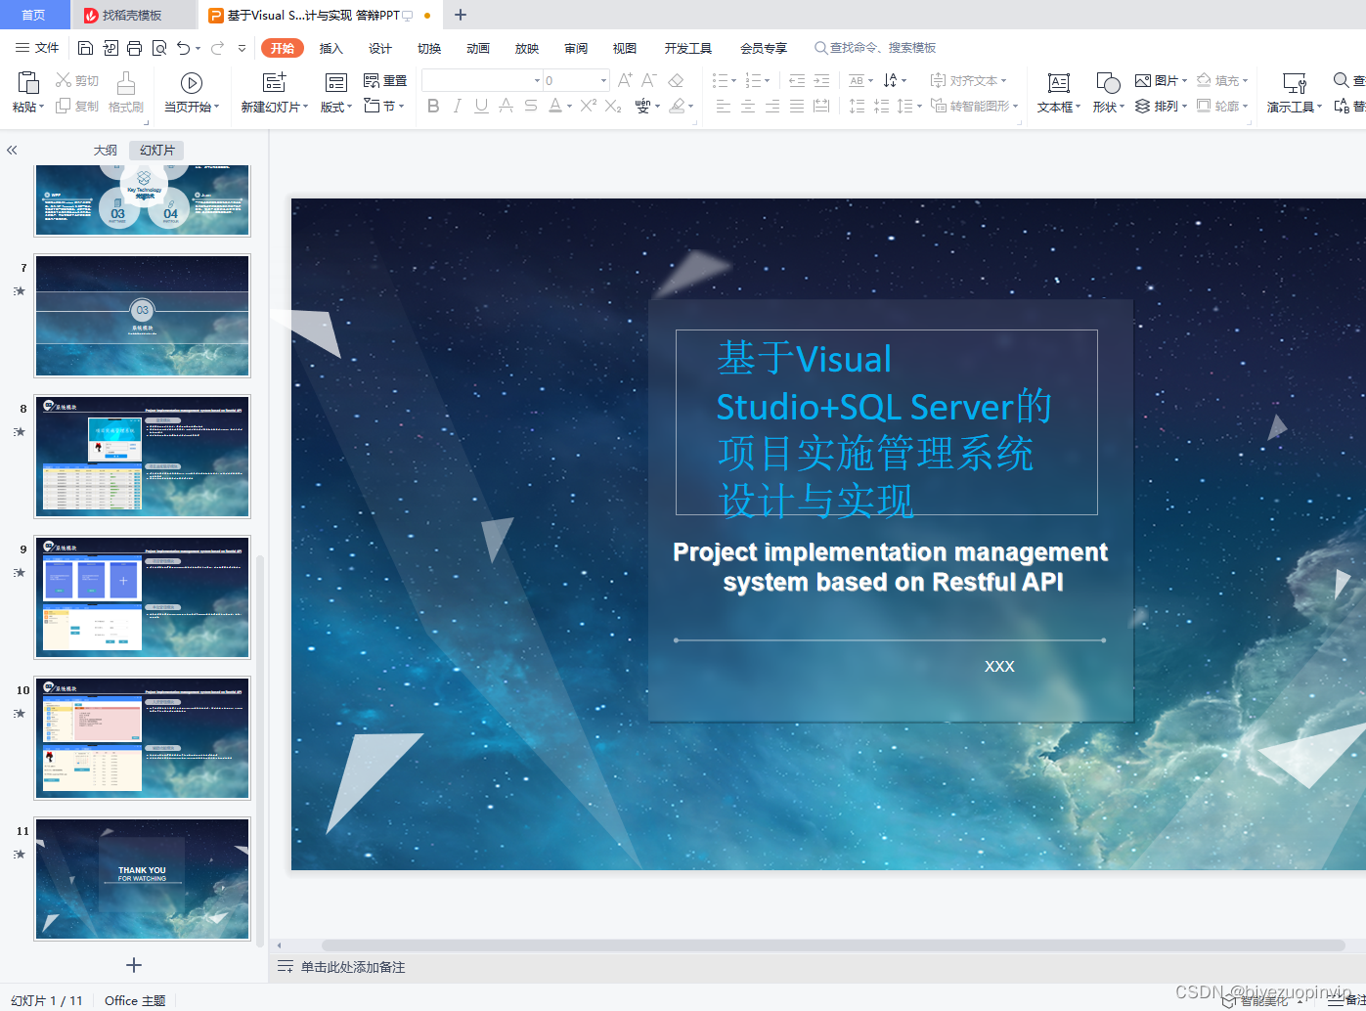Open a new tab with plus icon
1366x1011 pixels.
(461, 15)
